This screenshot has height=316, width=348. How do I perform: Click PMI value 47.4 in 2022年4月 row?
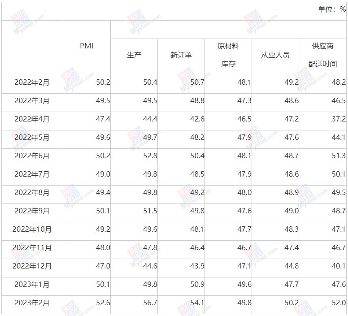click(x=103, y=119)
